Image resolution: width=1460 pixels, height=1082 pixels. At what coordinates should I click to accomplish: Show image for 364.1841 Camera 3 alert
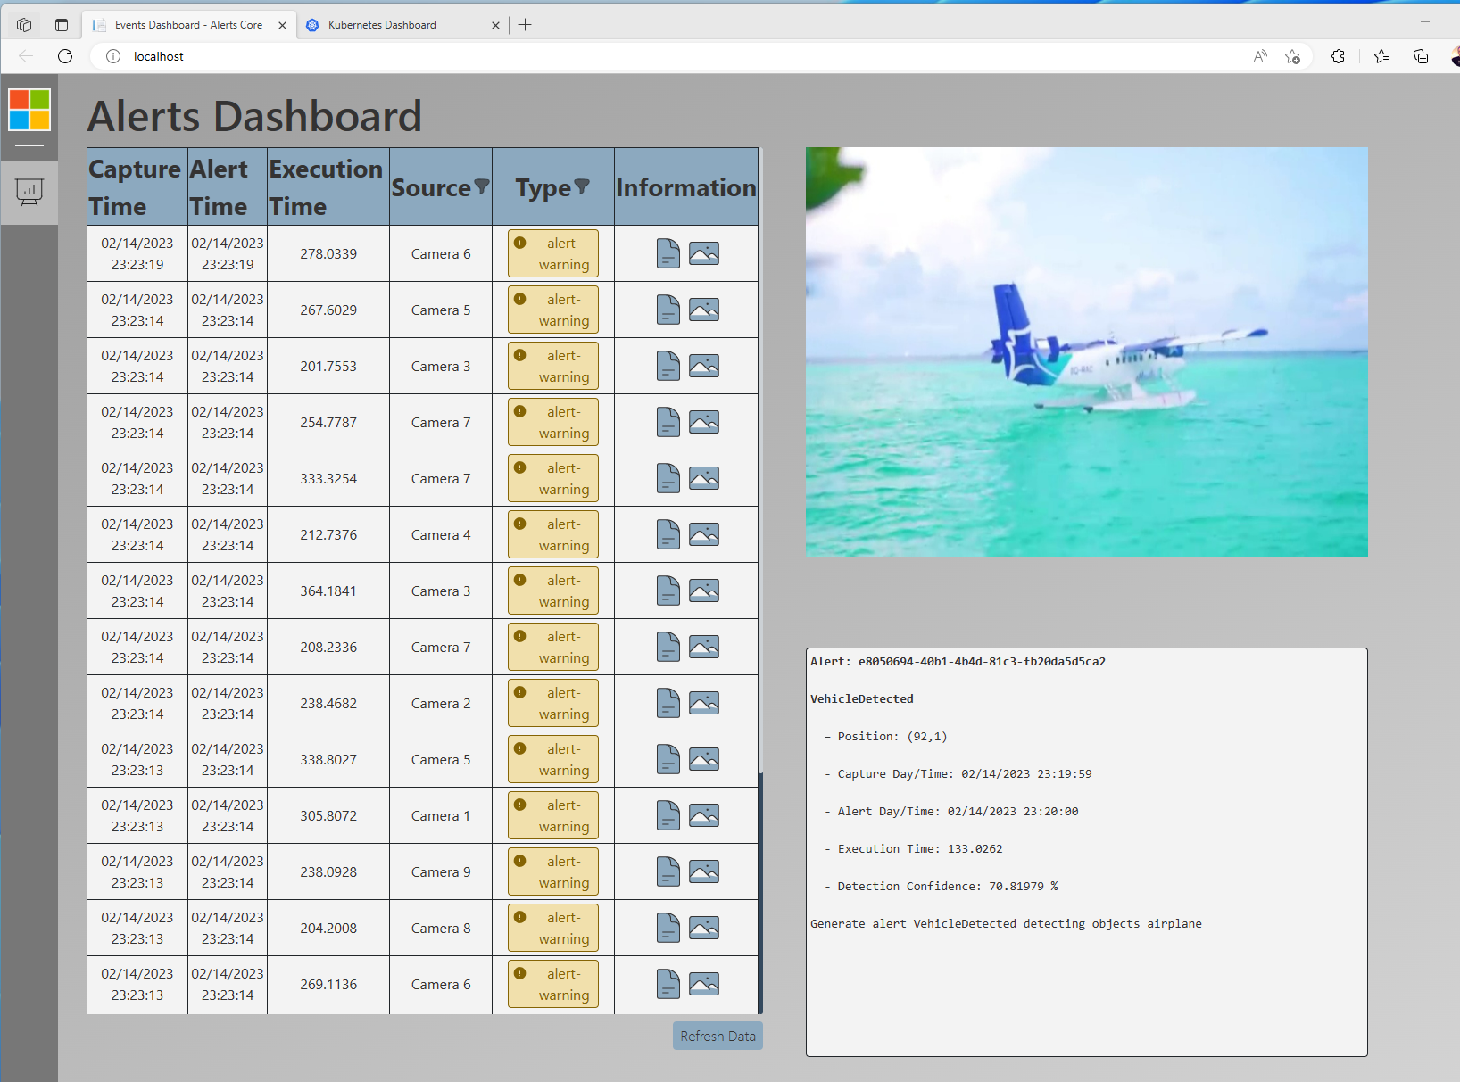point(704,591)
